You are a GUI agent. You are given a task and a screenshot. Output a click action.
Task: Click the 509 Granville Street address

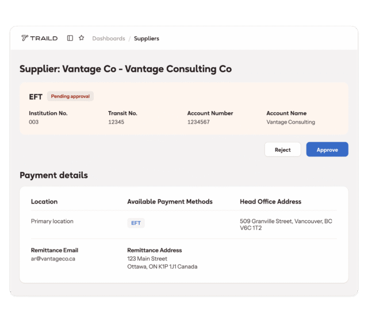point(286,224)
